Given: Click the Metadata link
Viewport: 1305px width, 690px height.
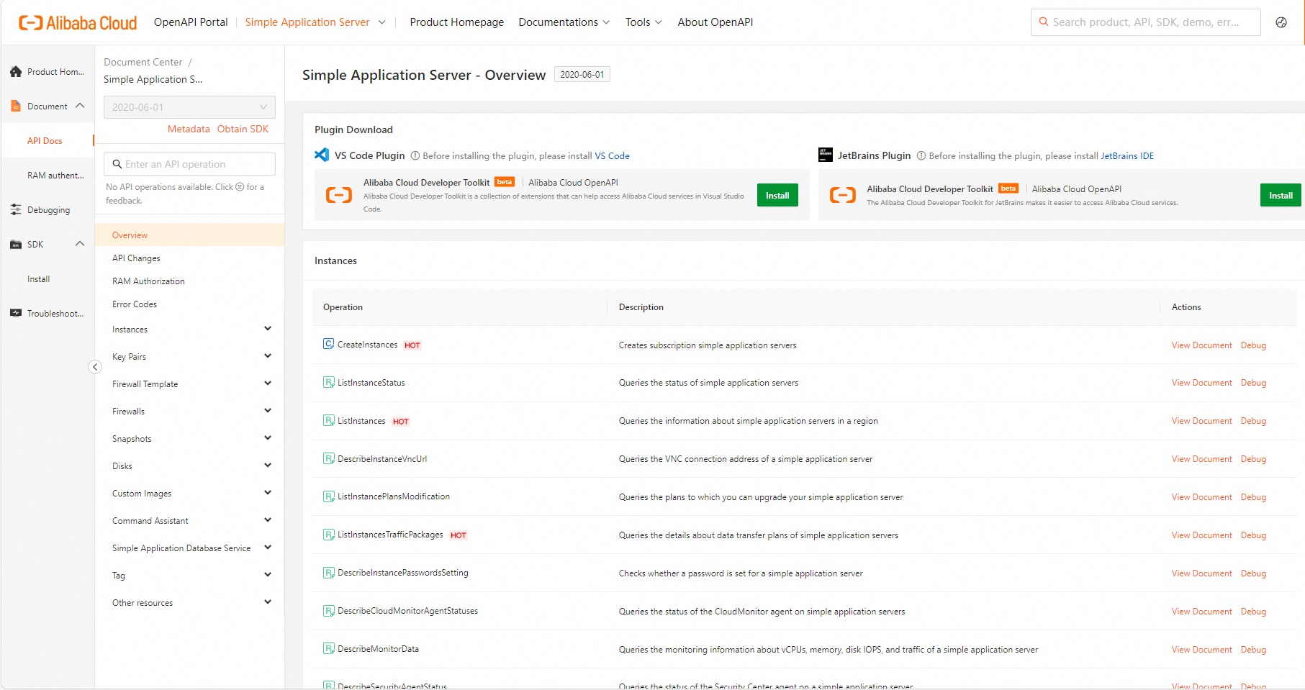Looking at the screenshot, I should coord(189,129).
